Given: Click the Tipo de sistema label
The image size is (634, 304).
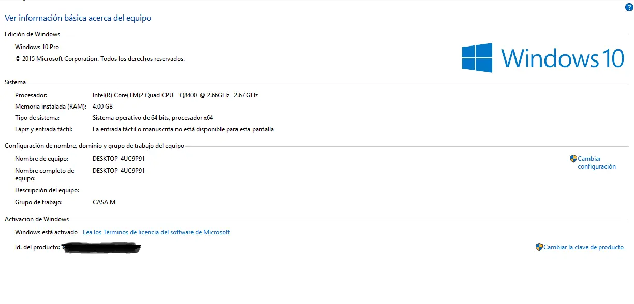Looking at the screenshot, I should [x=37, y=118].
